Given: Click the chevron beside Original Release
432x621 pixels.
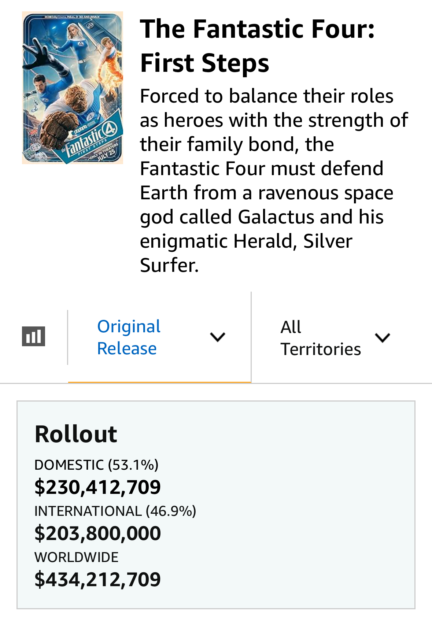Looking at the screenshot, I should (x=218, y=337).
